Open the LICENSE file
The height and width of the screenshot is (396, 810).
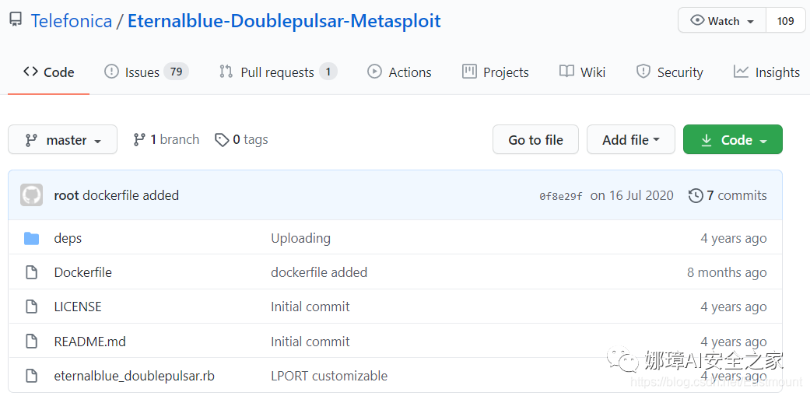coord(78,307)
